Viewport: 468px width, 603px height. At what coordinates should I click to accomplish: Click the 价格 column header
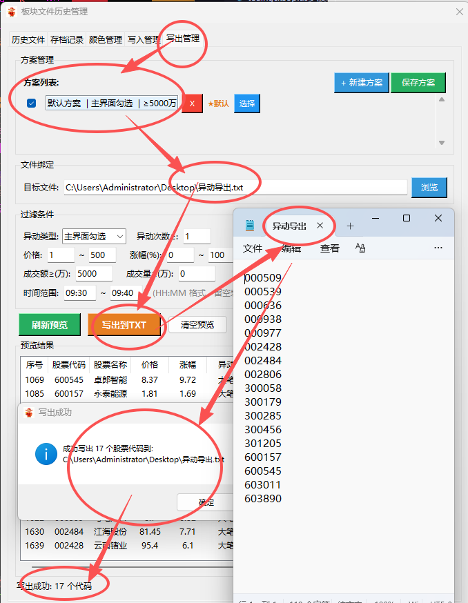(150, 364)
